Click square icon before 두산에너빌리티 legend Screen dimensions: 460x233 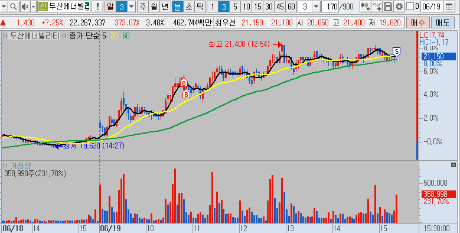click(5, 36)
